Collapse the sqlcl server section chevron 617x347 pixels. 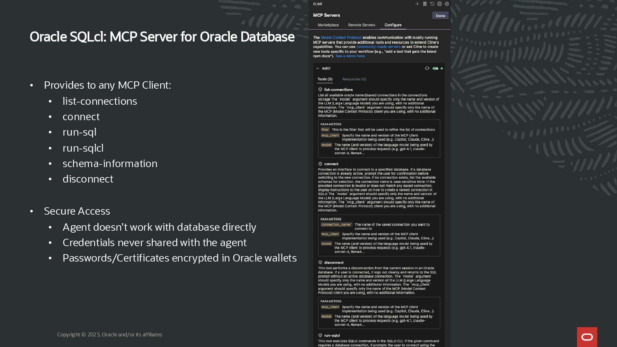(x=317, y=68)
